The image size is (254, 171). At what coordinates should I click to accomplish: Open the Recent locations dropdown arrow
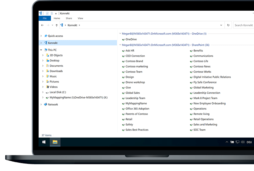click(52, 25)
